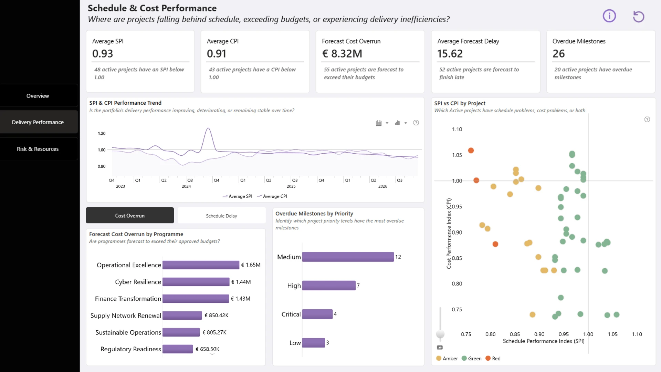Expand the chevron below Regulatory Readiness bar
661x372 pixels.
click(x=212, y=354)
